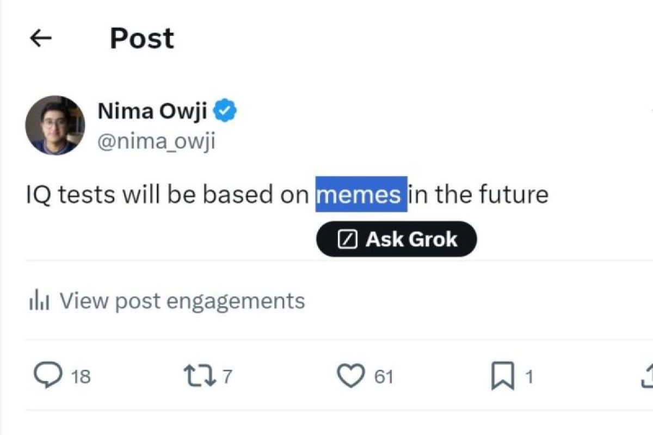
Task: Click the bookmark count 1
Action: coord(529,377)
